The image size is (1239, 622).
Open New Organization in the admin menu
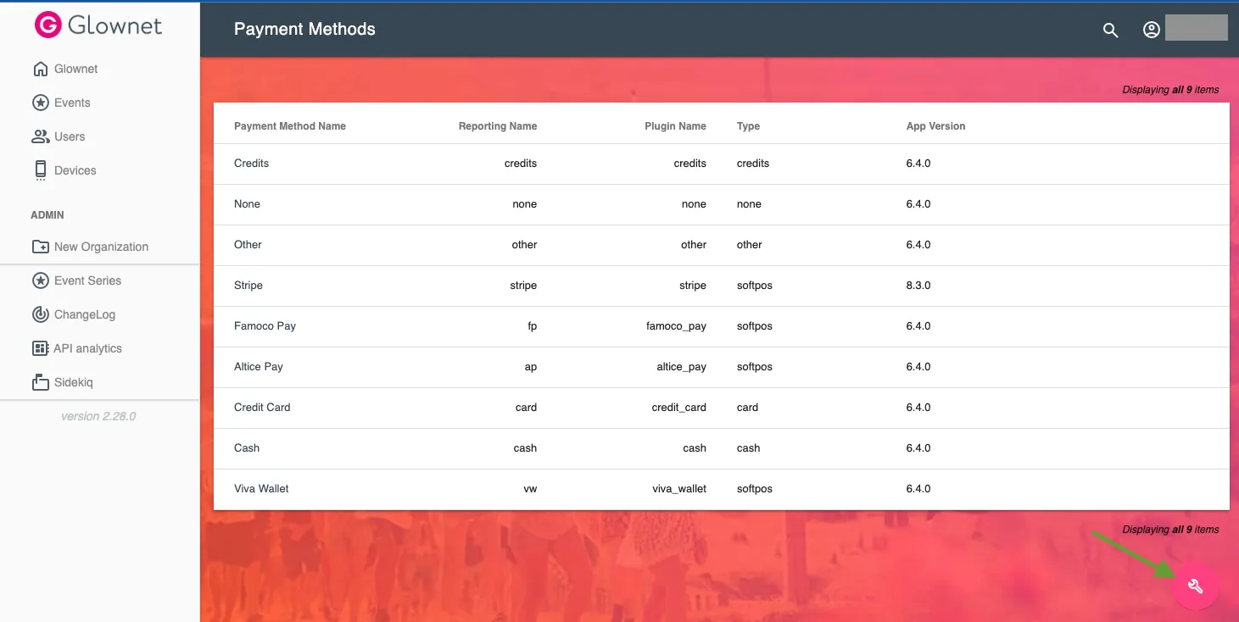click(x=99, y=247)
